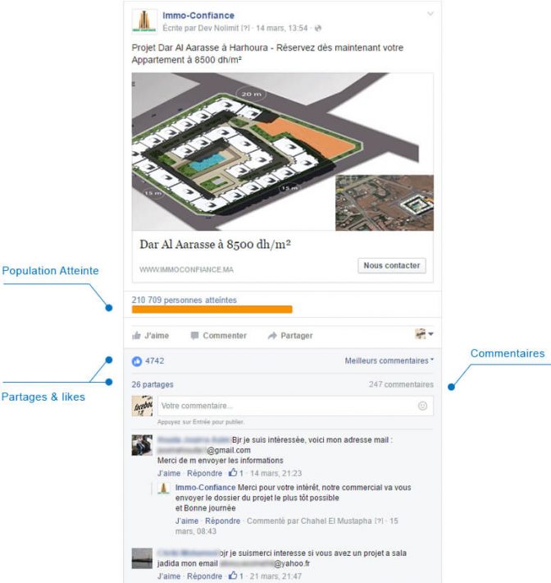Like the post with J'aime thumb icon
The width and height of the screenshot is (551, 583).
[x=136, y=336]
